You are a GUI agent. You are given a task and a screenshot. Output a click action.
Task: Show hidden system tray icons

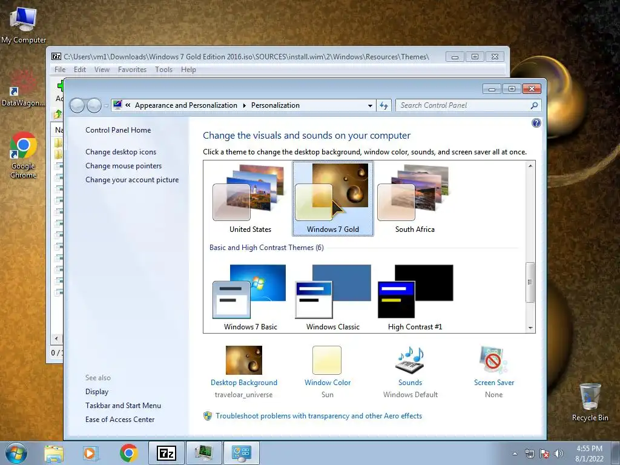pyautogui.click(x=515, y=453)
